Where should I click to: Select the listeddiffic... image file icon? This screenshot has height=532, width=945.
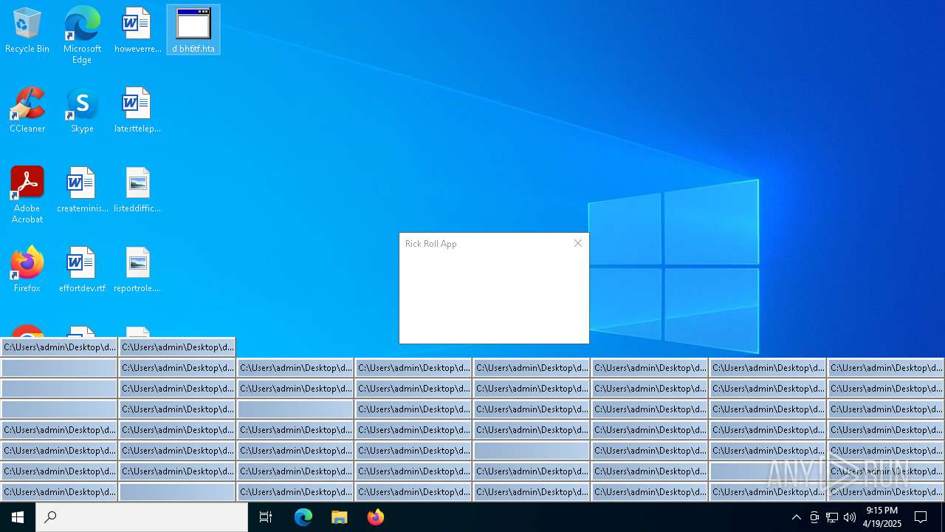[x=137, y=191]
